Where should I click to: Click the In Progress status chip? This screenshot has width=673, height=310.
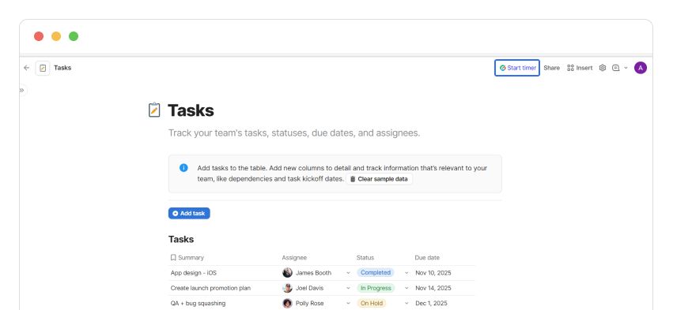(376, 288)
